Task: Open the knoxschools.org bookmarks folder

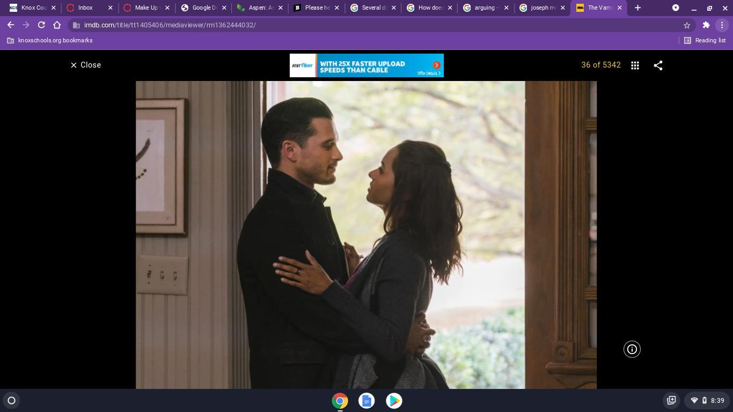Action: click(x=49, y=40)
